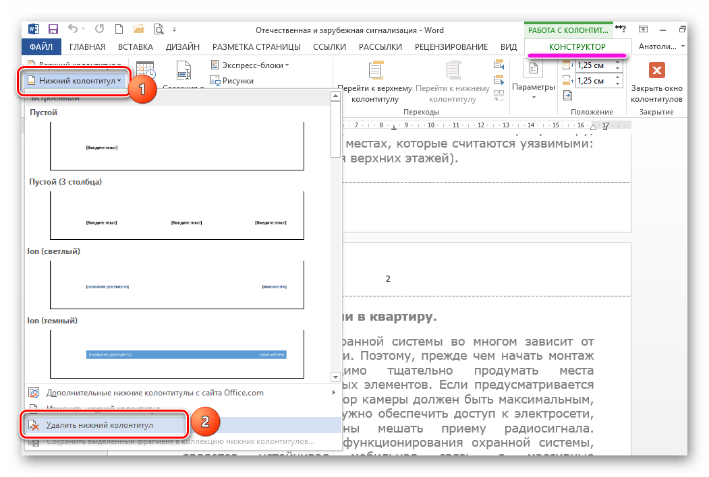Increase the top header position value spinner
Viewport: 709px width, 477px height.
click(x=619, y=62)
